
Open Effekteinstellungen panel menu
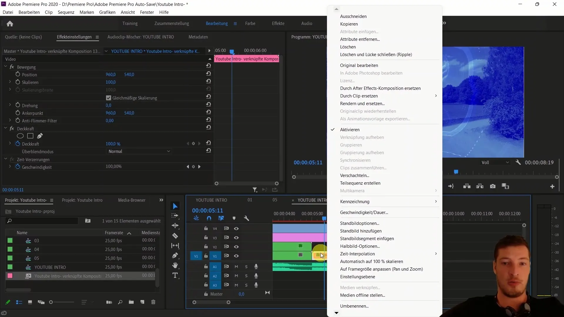[x=97, y=37]
